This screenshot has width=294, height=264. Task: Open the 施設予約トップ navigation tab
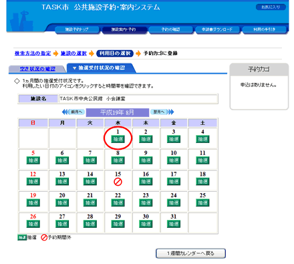coord(77,29)
